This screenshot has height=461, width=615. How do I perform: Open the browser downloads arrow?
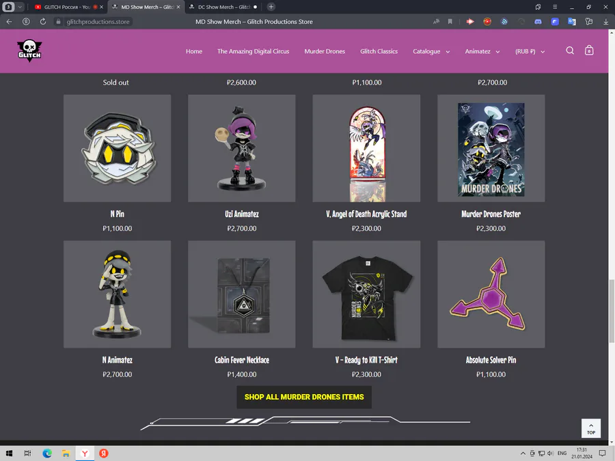coord(605,22)
